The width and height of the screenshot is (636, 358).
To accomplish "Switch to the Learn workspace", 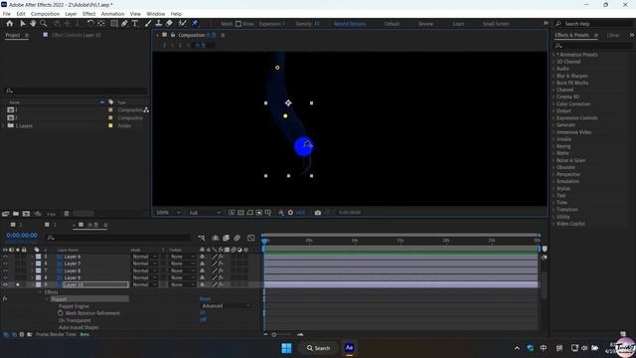I will pyautogui.click(x=458, y=24).
